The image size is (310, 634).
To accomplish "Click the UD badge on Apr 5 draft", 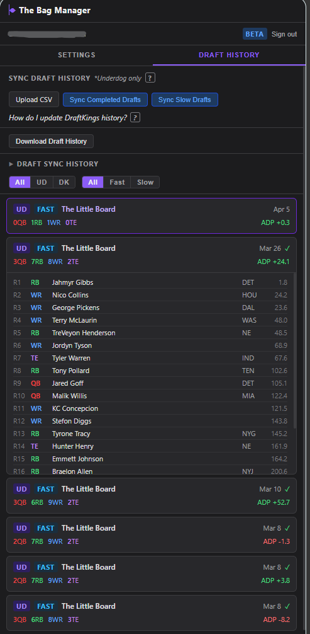I will click(21, 209).
